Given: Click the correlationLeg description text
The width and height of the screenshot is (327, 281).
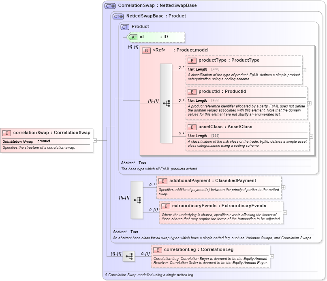Looking at the screenshot, I should coord(210,261).
